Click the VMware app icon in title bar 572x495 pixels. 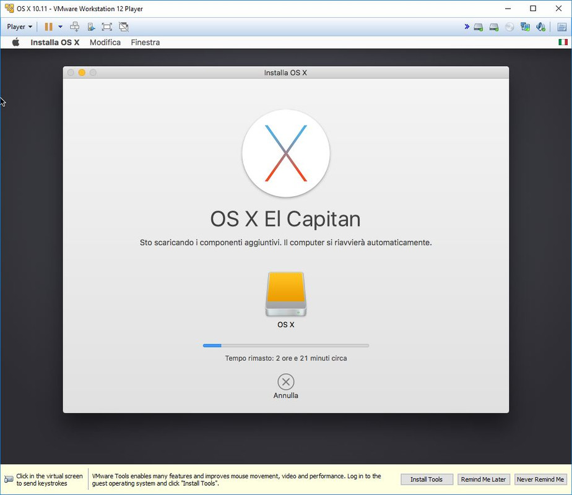pos(9,8)
